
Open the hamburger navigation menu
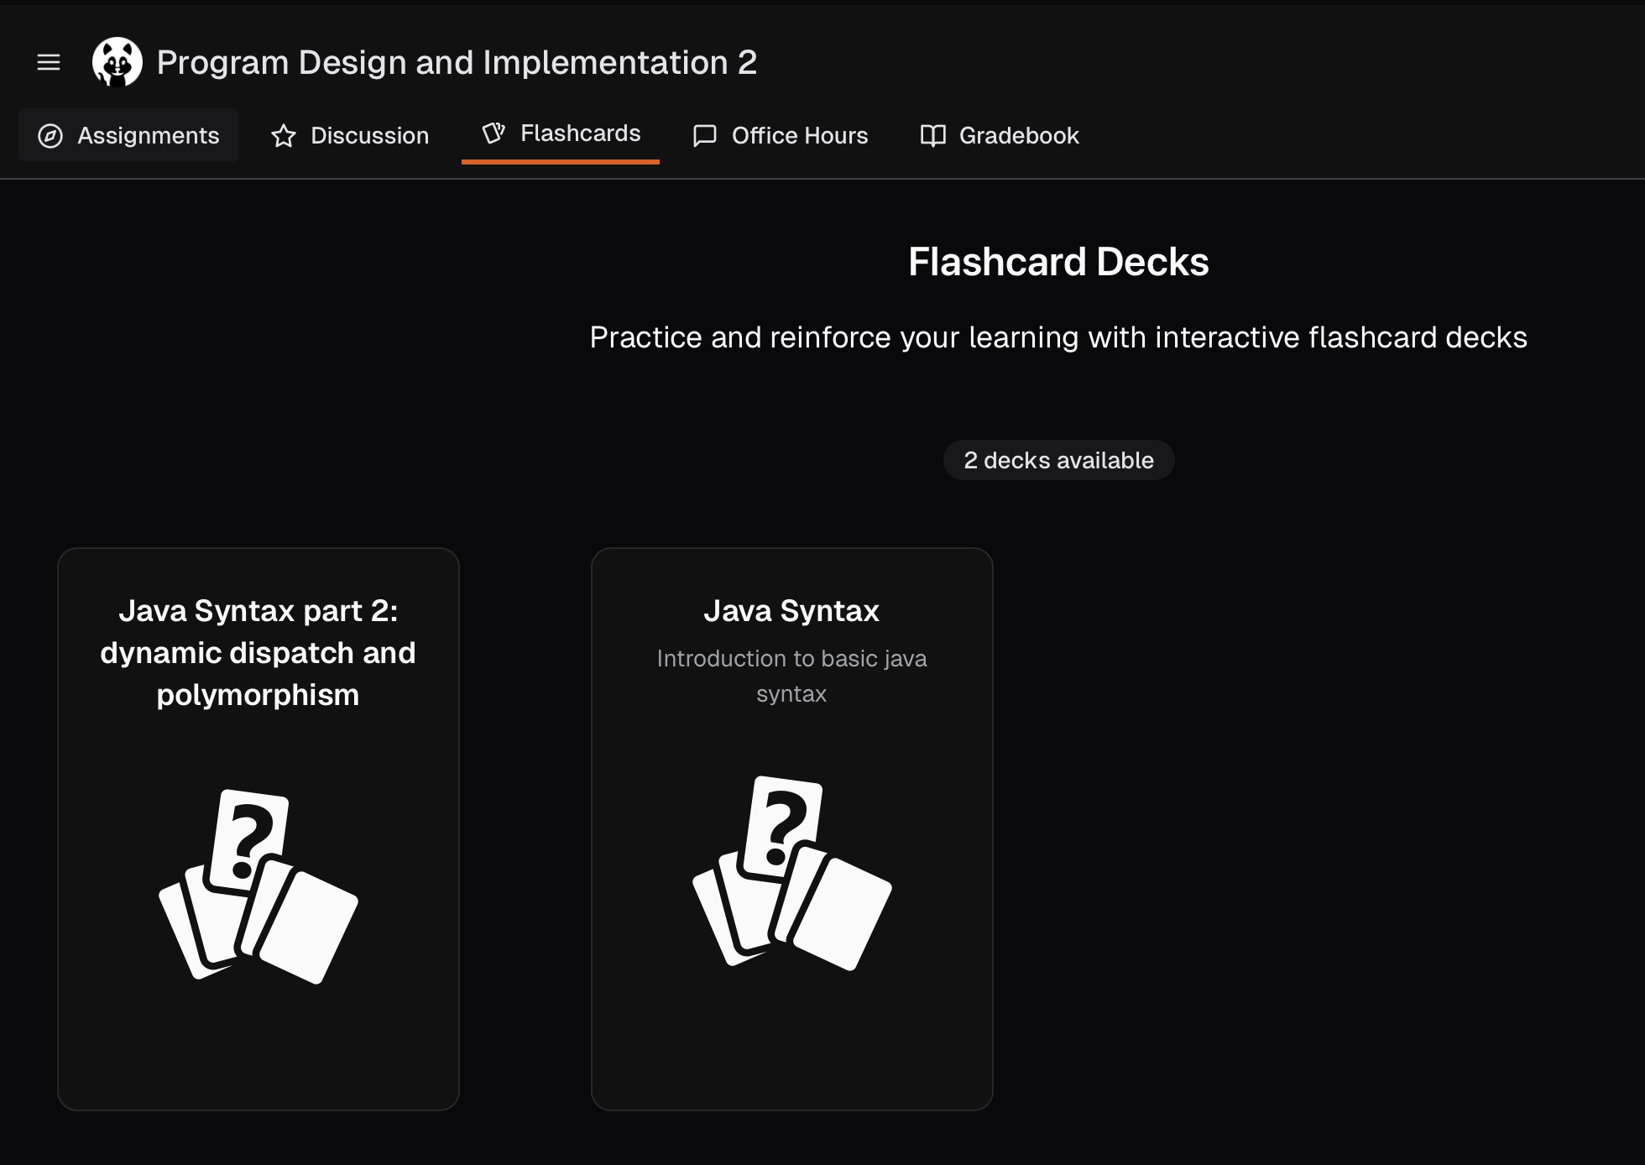coord(49,62)
